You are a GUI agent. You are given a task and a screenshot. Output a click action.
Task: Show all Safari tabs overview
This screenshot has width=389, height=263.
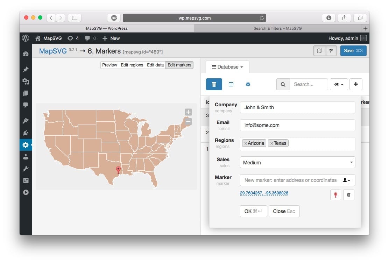coord(360,18)
